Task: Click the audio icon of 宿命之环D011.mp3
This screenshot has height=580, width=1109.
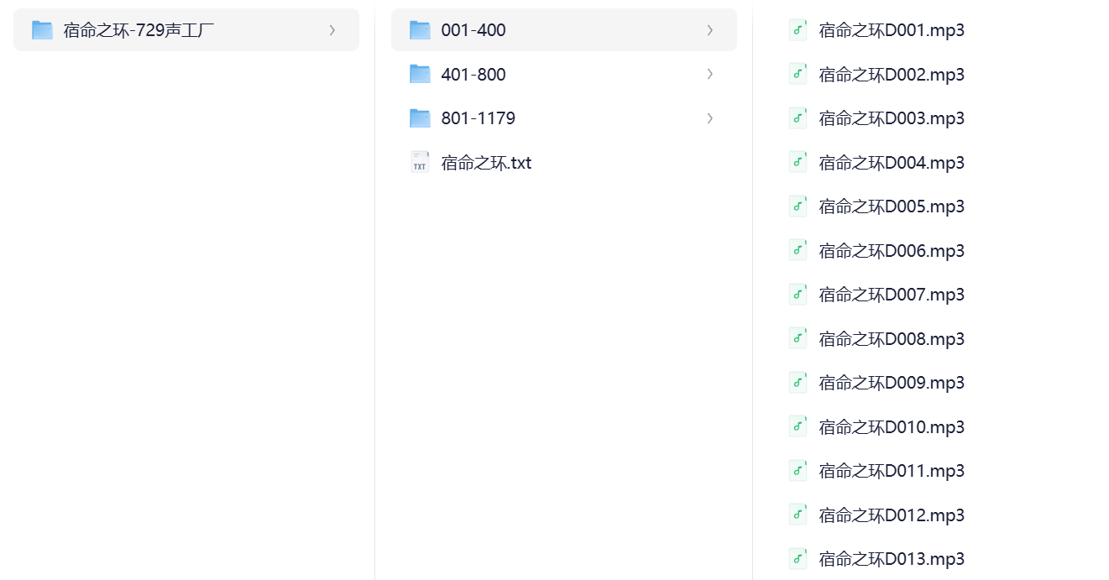Action: [x=798, y=471]
